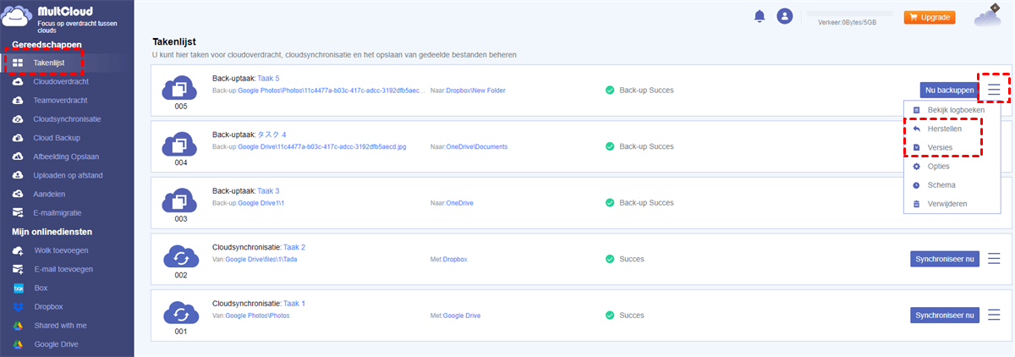Click the notification bell icon
Image resolution: width=1015 pixels, height=357 pixels.
(760, 16)
